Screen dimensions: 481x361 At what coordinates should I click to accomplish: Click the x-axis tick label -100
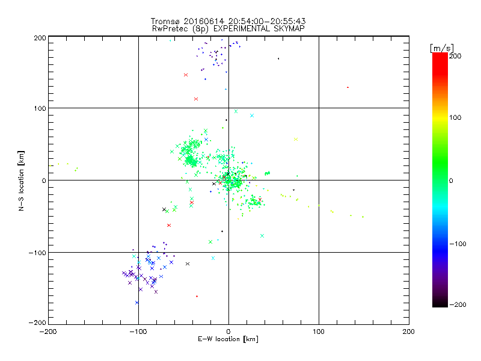click(x=138, y=332)
